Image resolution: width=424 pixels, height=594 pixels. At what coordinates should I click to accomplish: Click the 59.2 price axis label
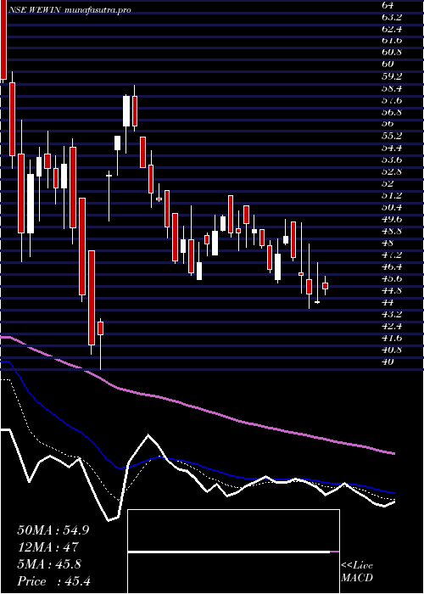(x=392, y=76)
